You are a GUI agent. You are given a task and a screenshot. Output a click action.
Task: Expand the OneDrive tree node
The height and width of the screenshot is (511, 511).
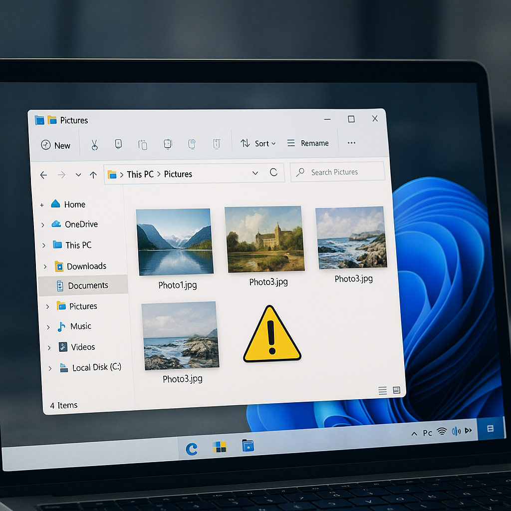point(43,225)
